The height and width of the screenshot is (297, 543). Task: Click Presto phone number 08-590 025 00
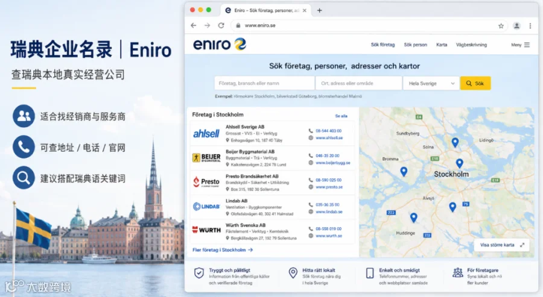coord(328,180)
